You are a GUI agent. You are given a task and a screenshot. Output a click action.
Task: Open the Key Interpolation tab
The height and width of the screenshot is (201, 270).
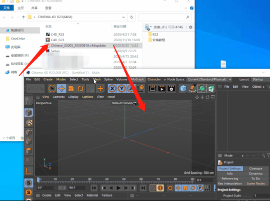230,183
